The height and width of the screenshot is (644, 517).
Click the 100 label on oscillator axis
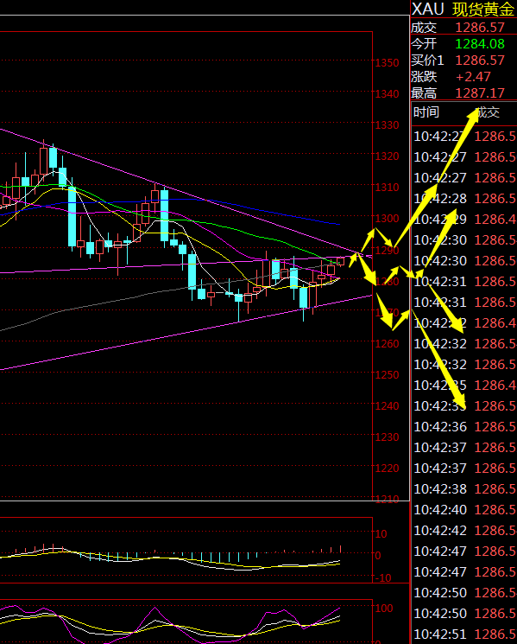coord(384,609)
